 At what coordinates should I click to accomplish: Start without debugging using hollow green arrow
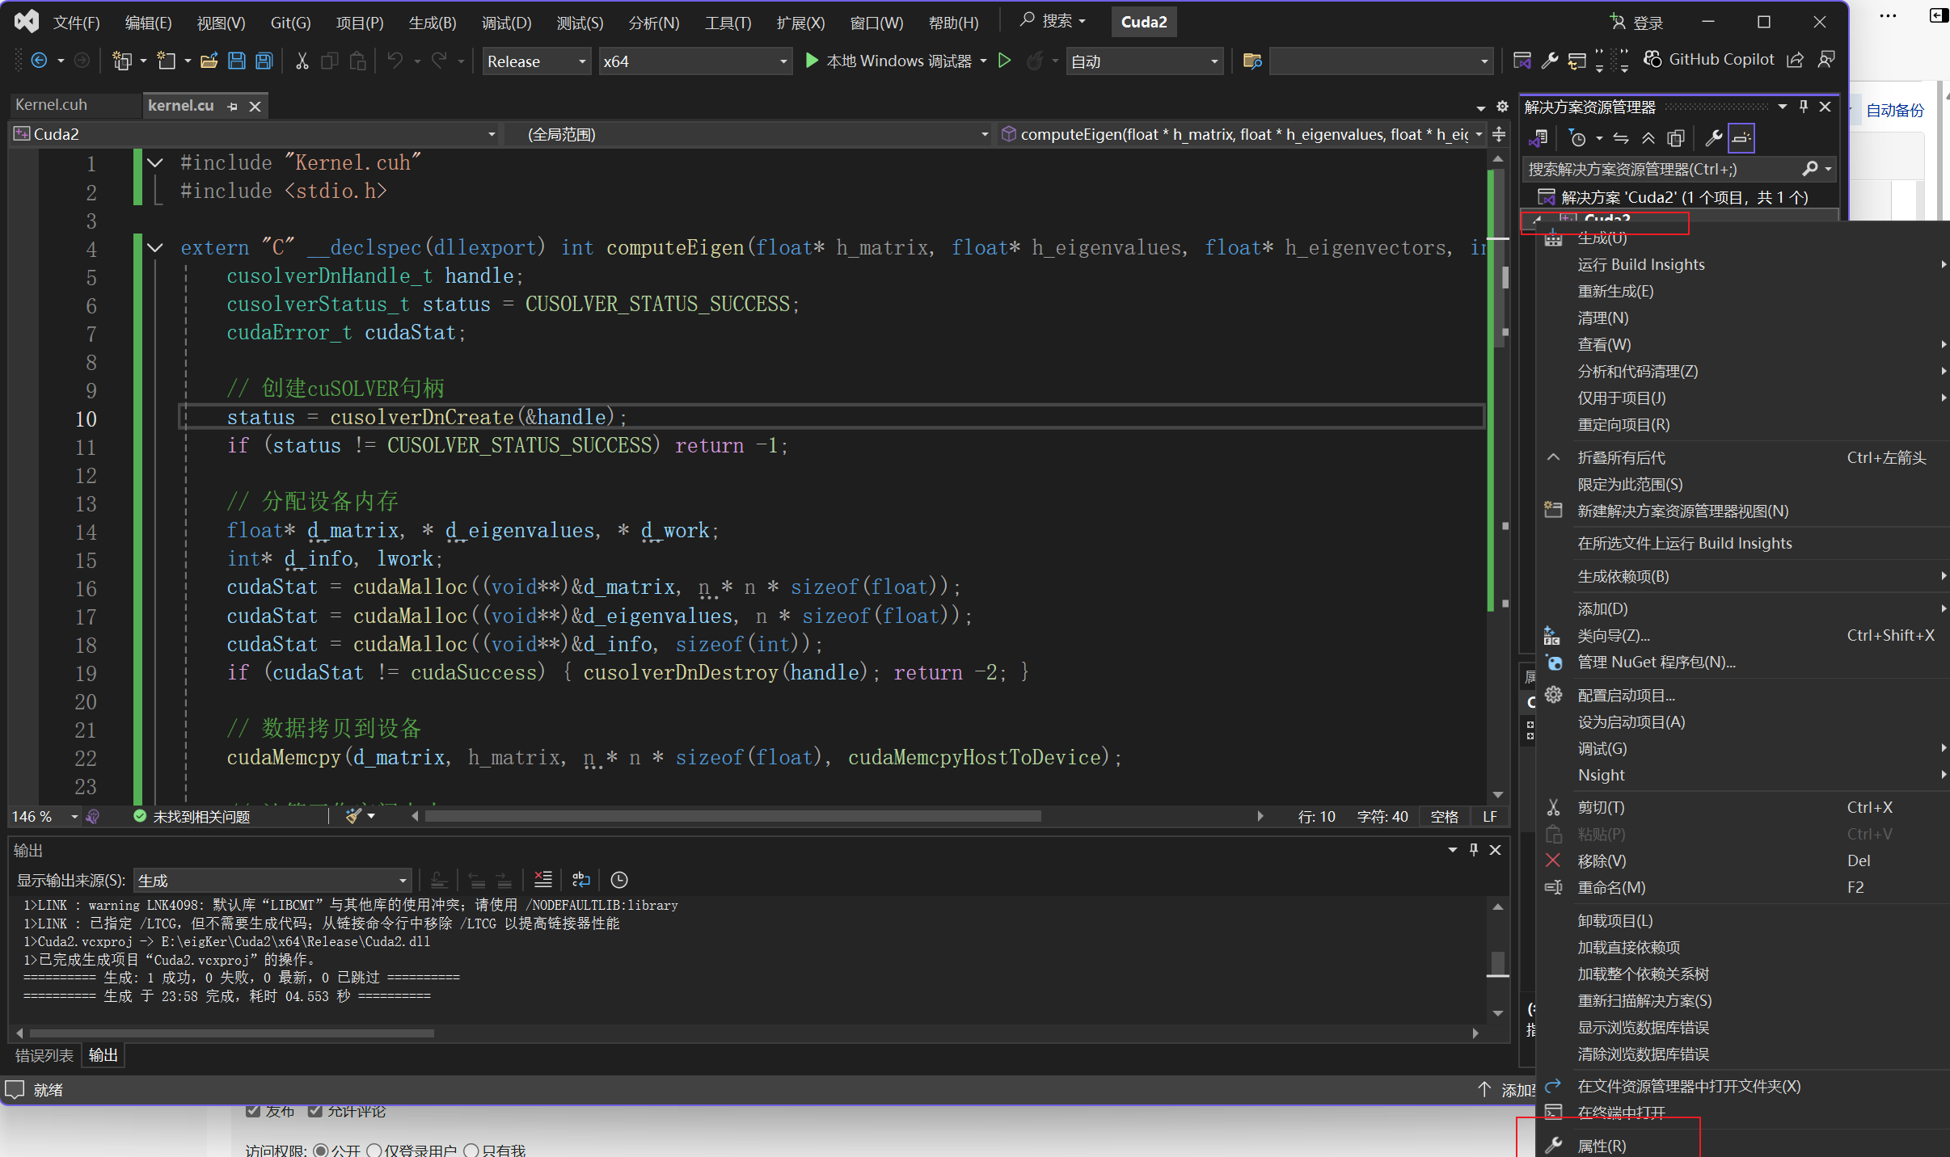[1004, 61]
